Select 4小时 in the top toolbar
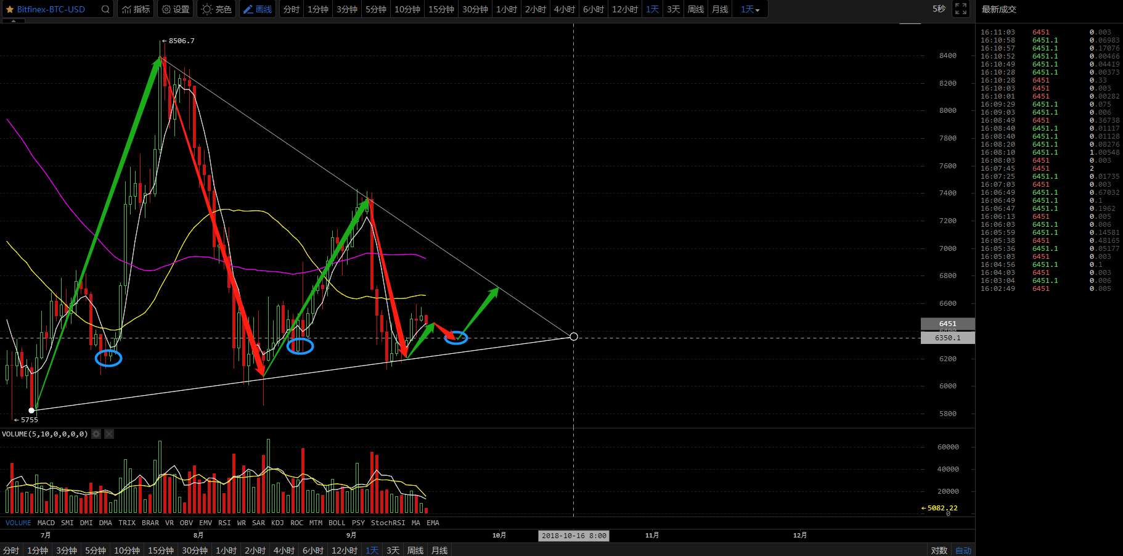Image resolution: width=1123 pixels, height=556 pixels. click(x=565, y=9)
